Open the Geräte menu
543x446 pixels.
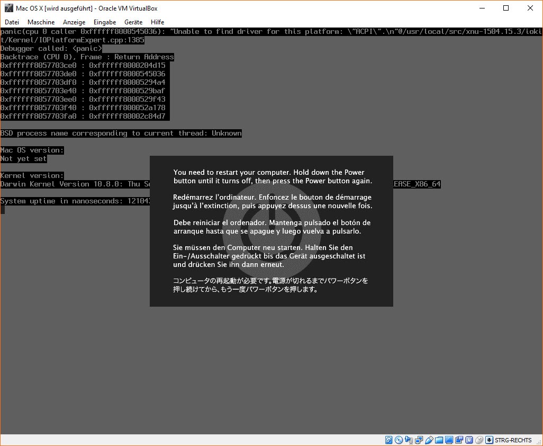pyautogui.click(x=133, y=22)
